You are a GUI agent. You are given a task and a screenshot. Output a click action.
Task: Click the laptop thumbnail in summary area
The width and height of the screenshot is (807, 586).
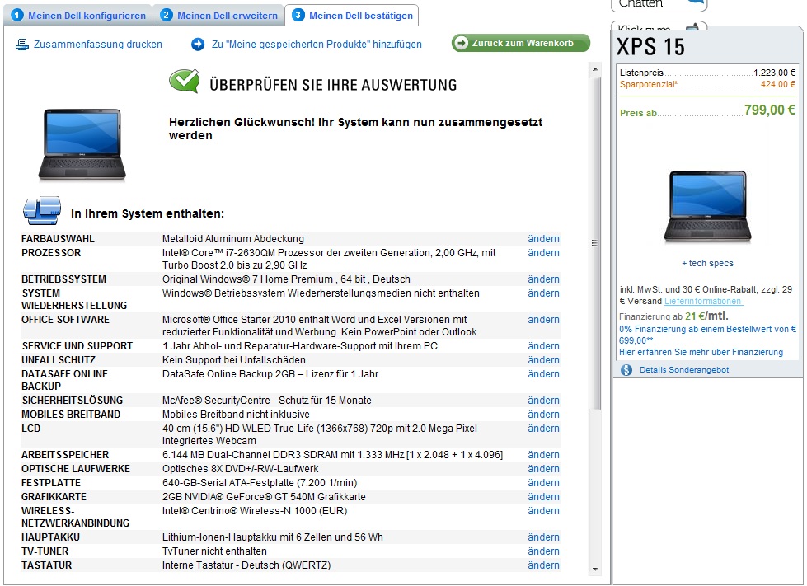(82, 145)
